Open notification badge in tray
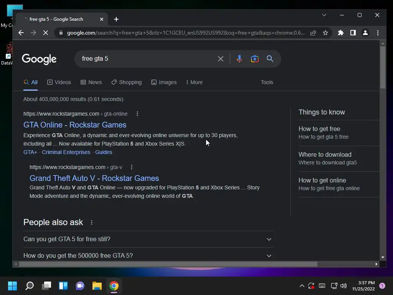This screenshot has width=393, height=295. tap(382, 286)
